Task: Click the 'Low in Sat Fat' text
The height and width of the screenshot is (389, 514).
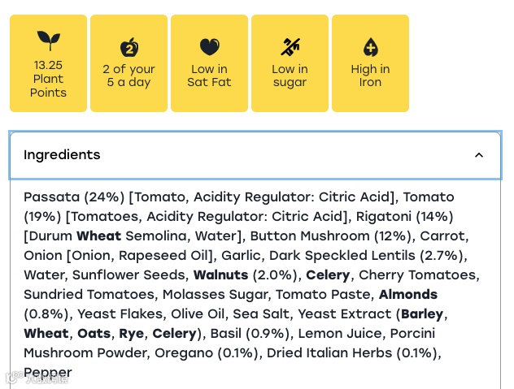Action: pos(209,76)
